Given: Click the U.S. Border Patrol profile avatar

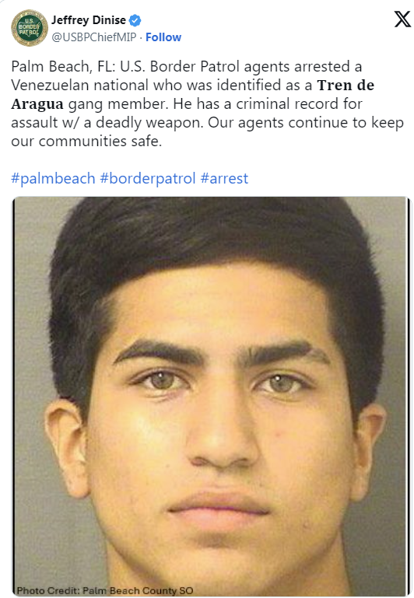Looking at the screenshot, I should (30, 28).
